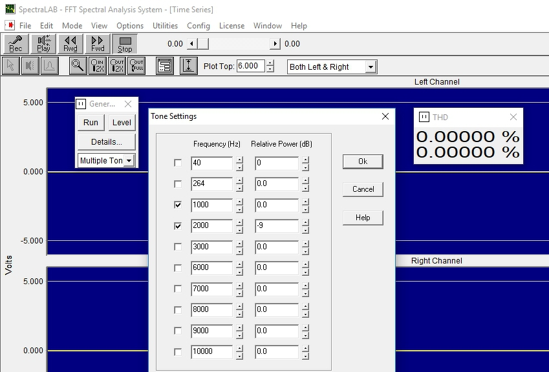This screenshot has height=372, width=549.
Task: Click the THD window pause icon
Action: click(424, 117)
